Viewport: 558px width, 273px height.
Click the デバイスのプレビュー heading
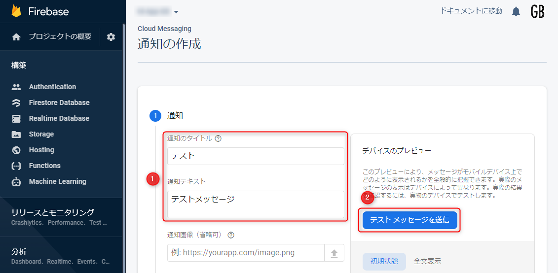pyautogui.click(x=397, y=151)
